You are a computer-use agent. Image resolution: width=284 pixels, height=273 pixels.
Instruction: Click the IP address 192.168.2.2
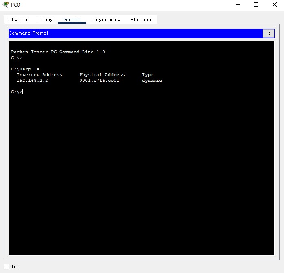(32, 81)
